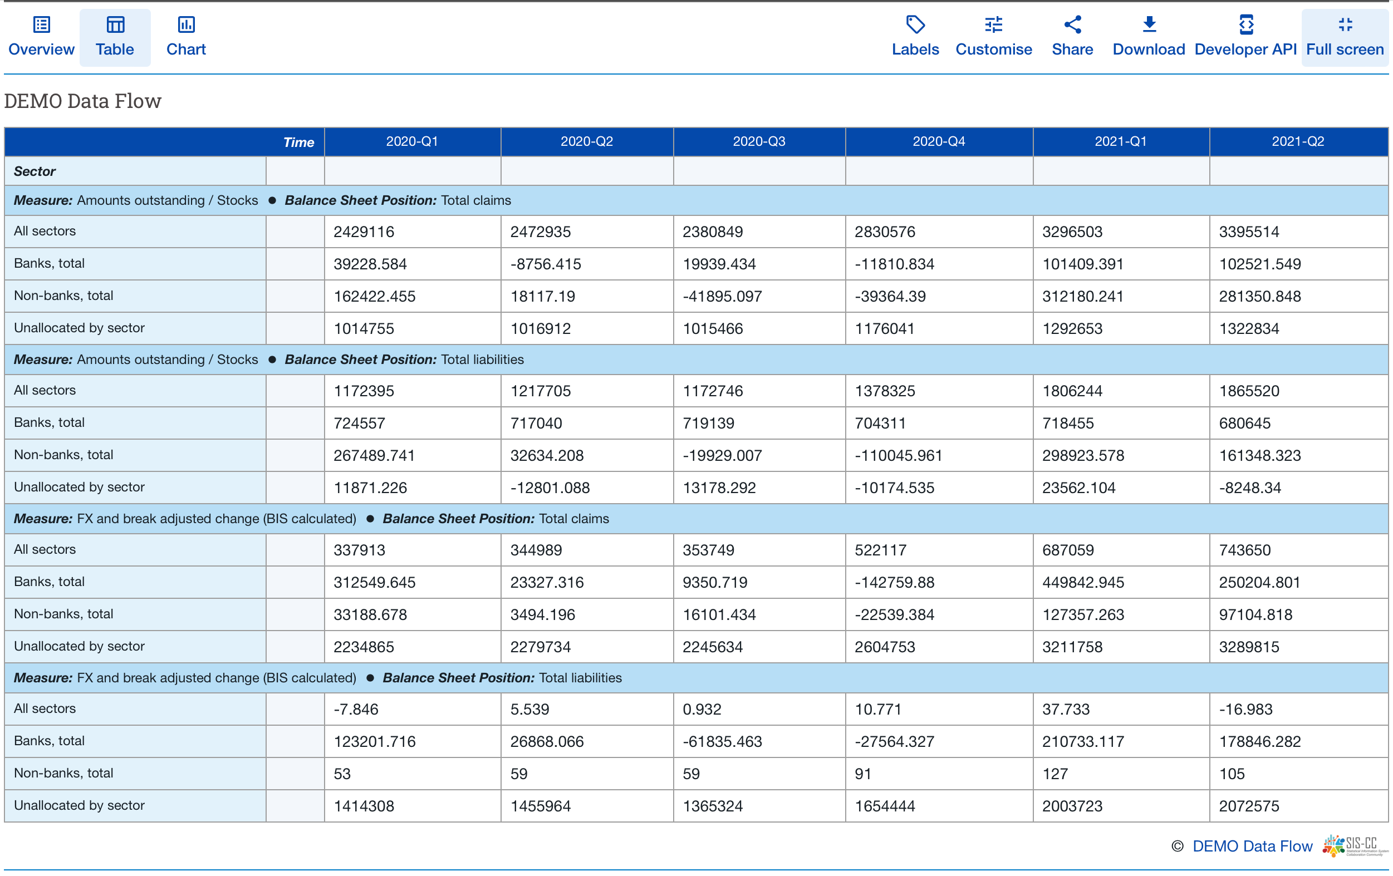
Task: Click the Overview list icon
Action: point(42,24)
